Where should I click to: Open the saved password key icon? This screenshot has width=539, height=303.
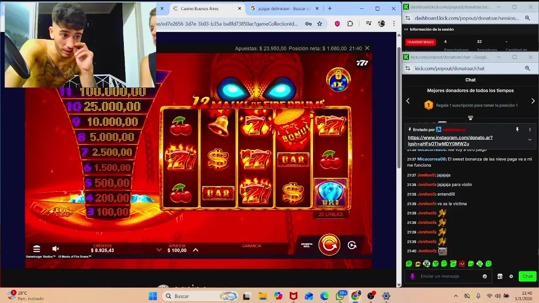pyautogui.click(x=308, y=24)
